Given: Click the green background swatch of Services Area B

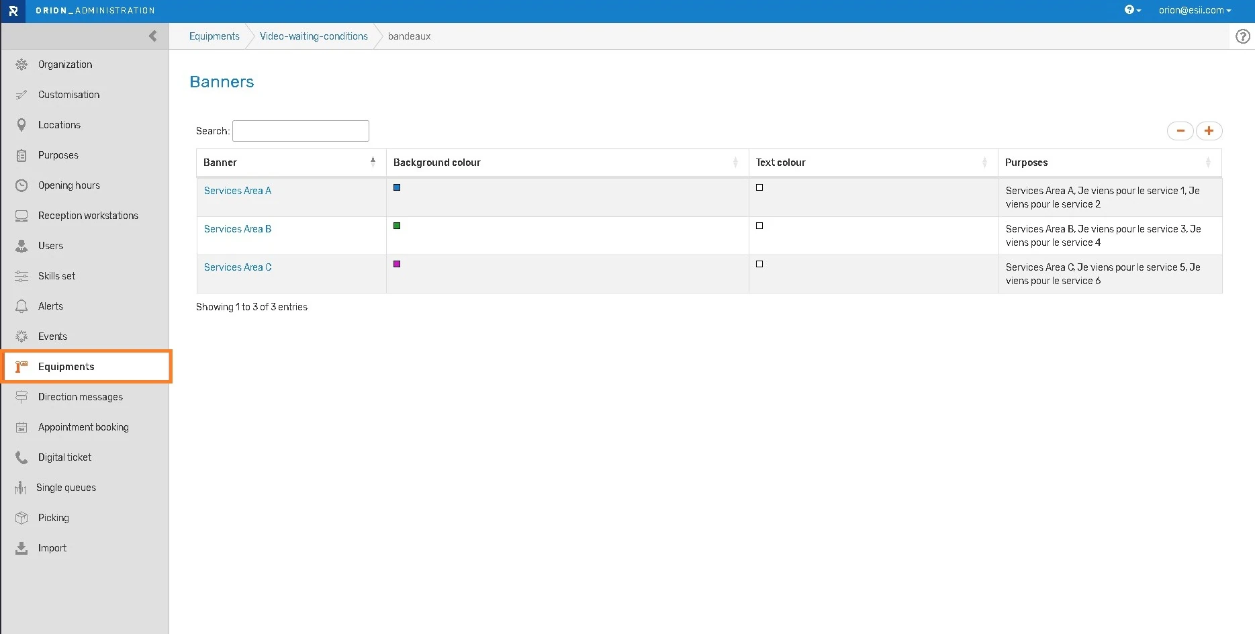Looking at the screenshot, I should click(397, 226).
